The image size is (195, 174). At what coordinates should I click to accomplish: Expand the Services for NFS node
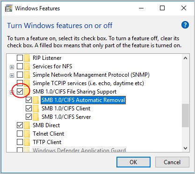click(x=12, y=67)
